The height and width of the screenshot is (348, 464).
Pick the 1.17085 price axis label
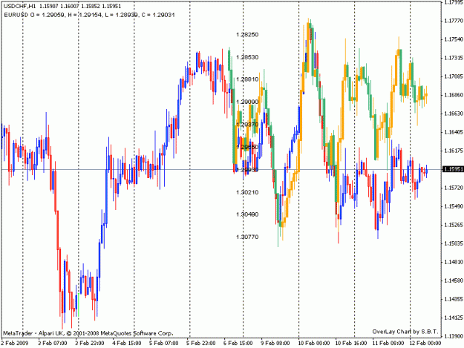pyautogui.click(x=454, y=76)
